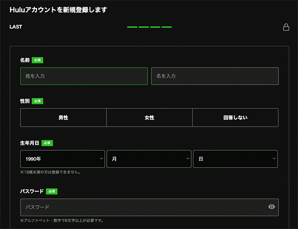Open the 日 day dropdown
Image resolution: width=298 pixels, height=229 pixels.
tap(235, 159)
